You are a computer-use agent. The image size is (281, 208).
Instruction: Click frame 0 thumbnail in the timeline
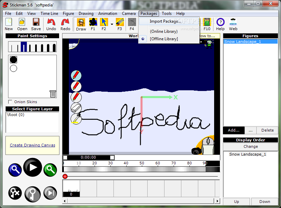point(71,188)
